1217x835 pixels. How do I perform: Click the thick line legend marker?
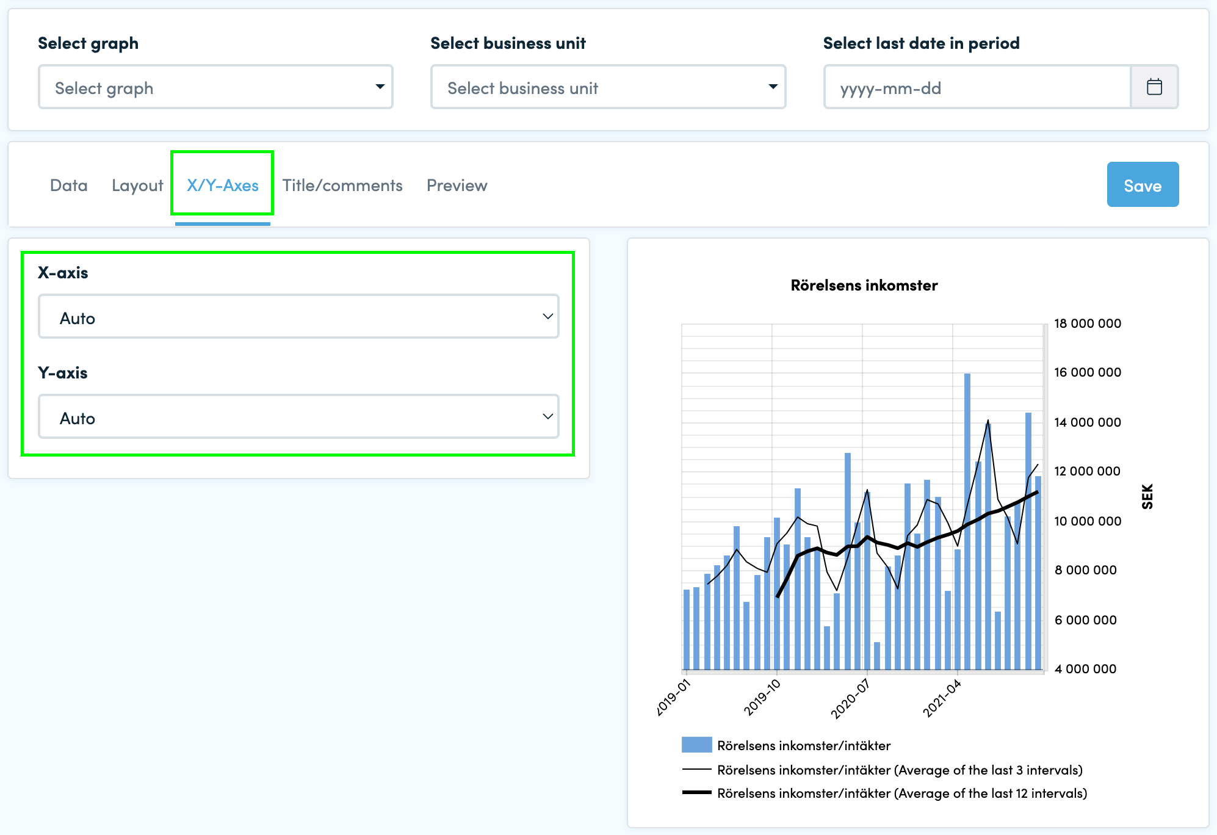[696, 792]
